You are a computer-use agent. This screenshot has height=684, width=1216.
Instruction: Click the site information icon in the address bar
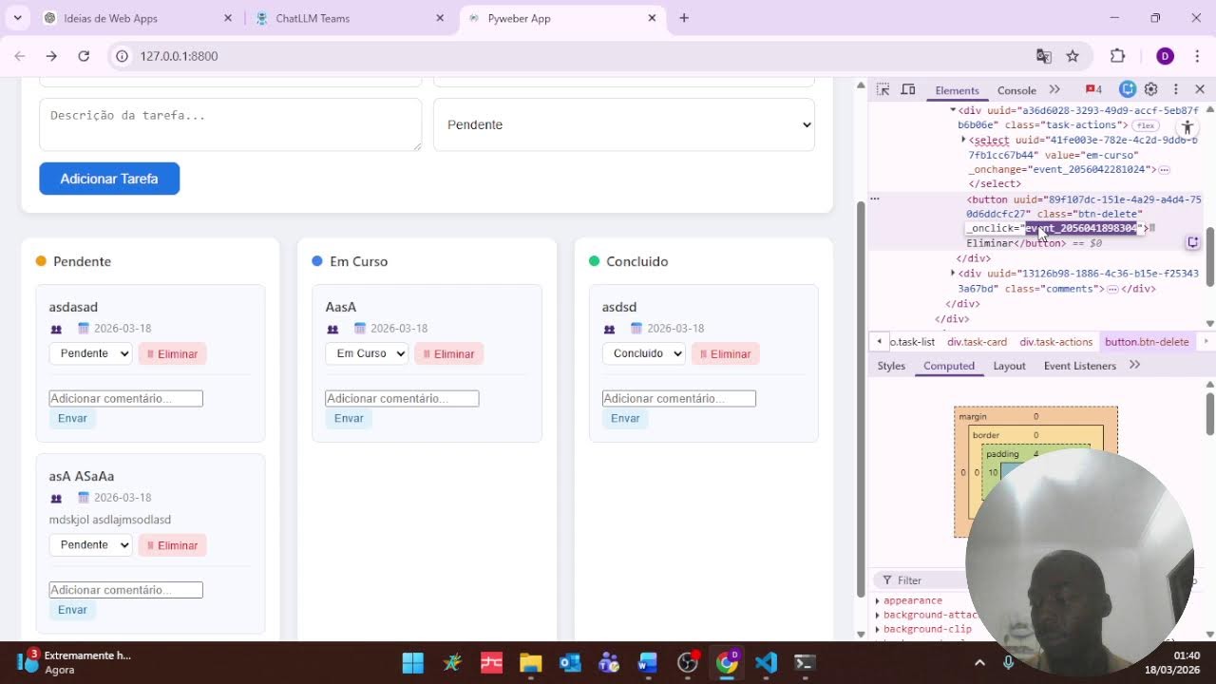click(x=122, y=56)
